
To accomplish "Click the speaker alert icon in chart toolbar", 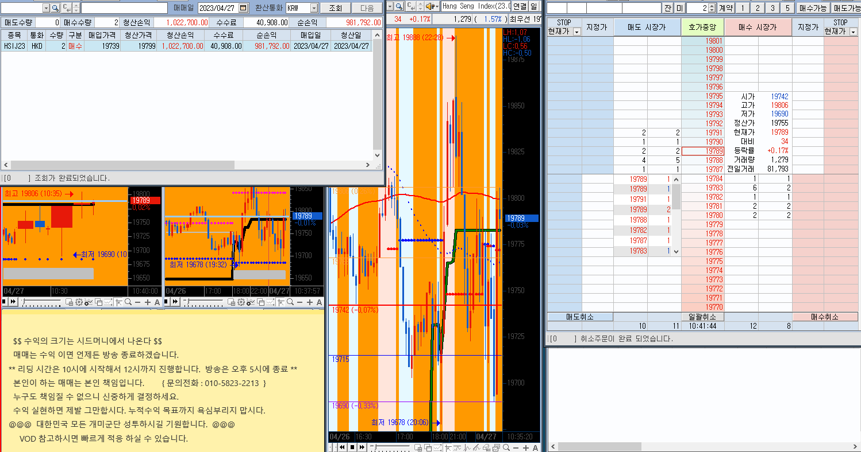I will coord(430,6).
